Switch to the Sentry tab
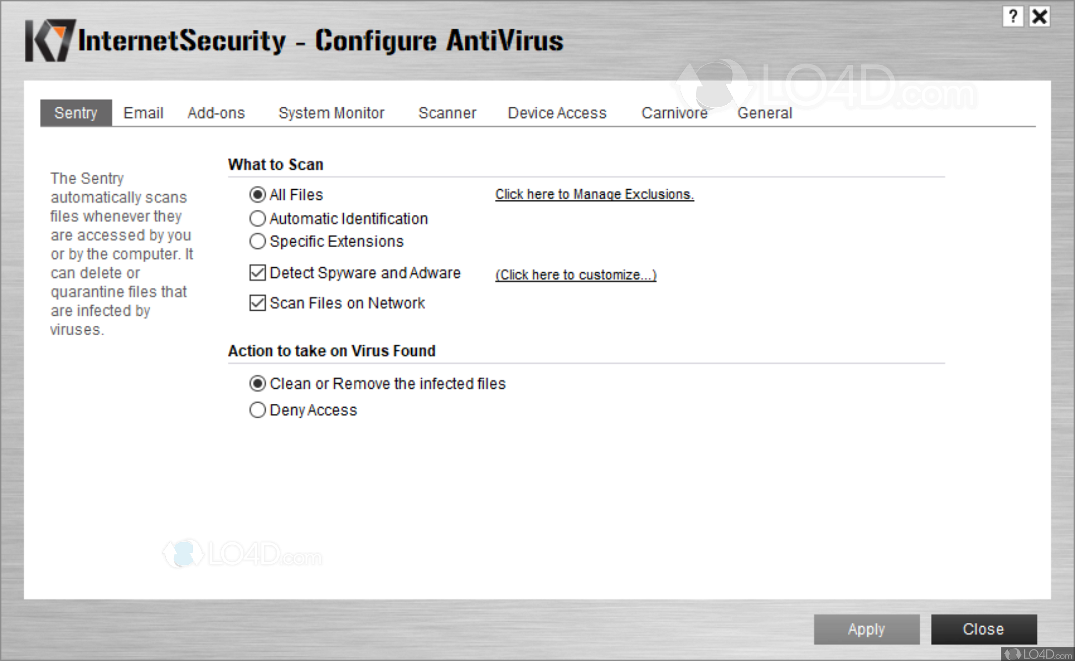This screenshot has width=1075, height=661. [x=75, y=112]
